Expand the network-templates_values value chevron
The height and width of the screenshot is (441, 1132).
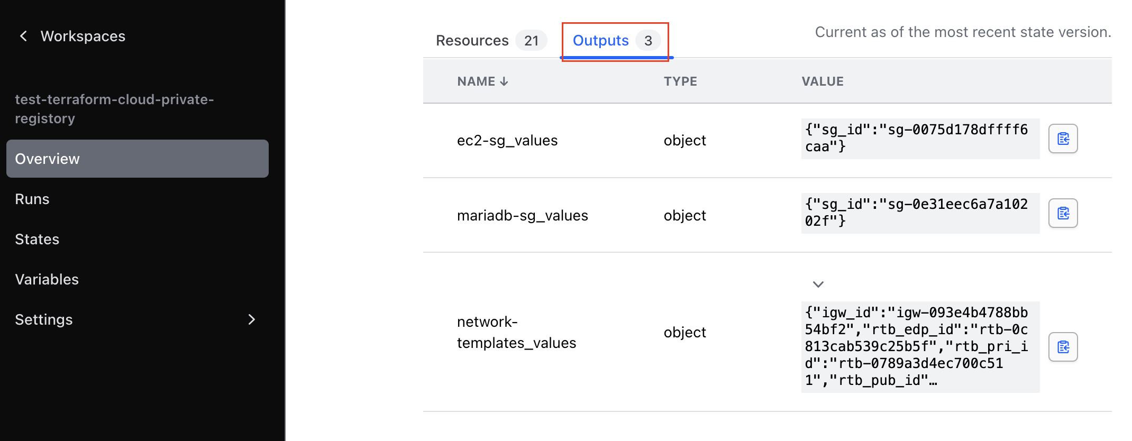pyautogui.click(x=818, y=284)
